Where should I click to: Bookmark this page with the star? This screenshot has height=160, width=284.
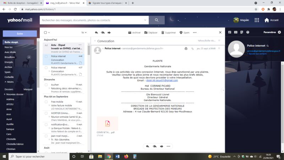[256, 9]
